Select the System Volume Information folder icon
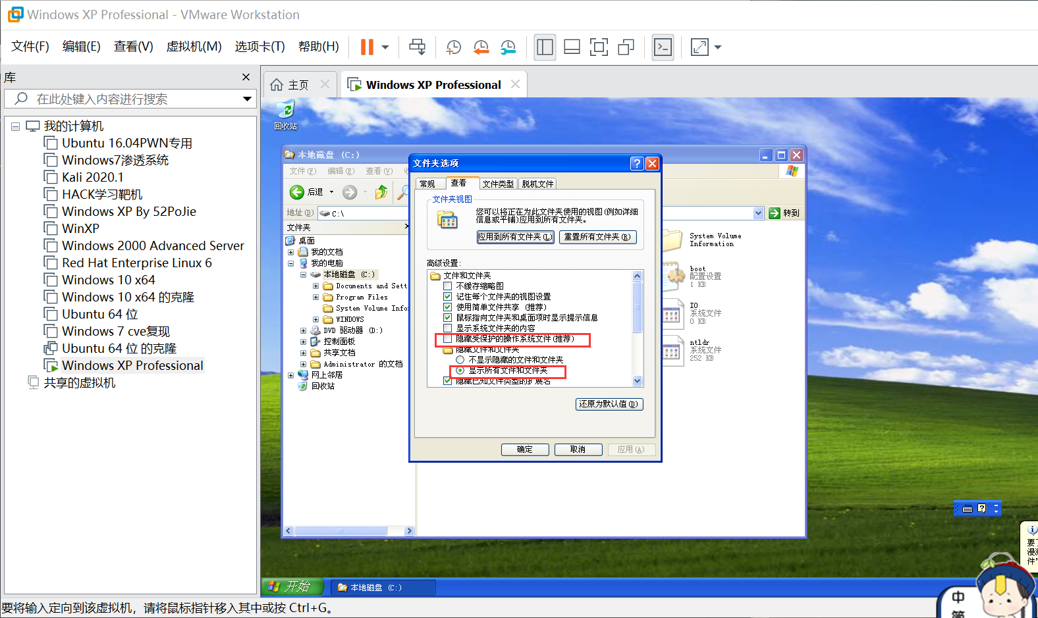This screenshot has width=1038, height=618. pyautogui.click(x=672, y=240)
